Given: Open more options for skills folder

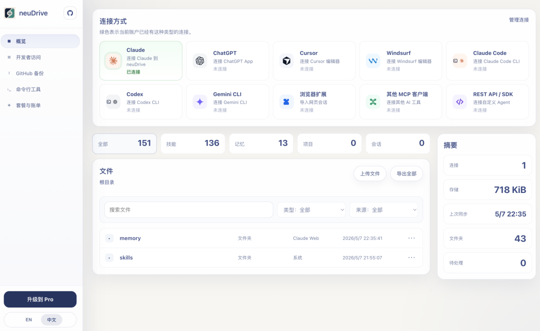Looking at the screenshot, I should click(x=411, y=257).
